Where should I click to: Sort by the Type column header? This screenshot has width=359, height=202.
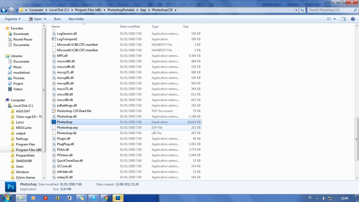166,27
